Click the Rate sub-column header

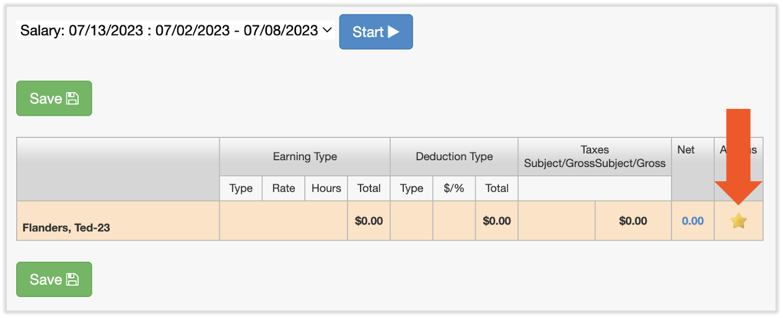284,188
